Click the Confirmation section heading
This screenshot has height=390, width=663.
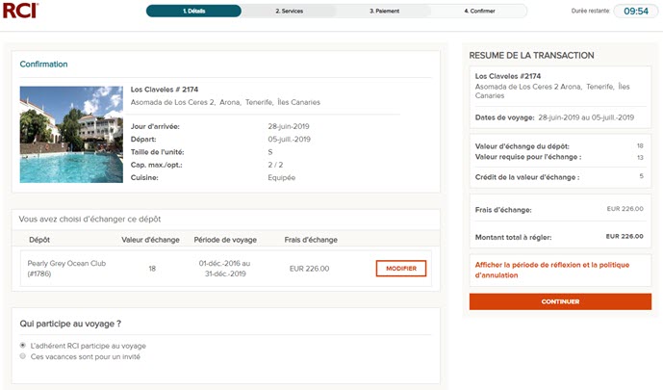tap(43, 64)
